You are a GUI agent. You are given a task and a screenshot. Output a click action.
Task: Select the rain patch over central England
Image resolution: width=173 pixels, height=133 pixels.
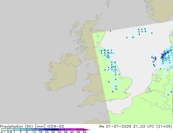click(115, 85)
